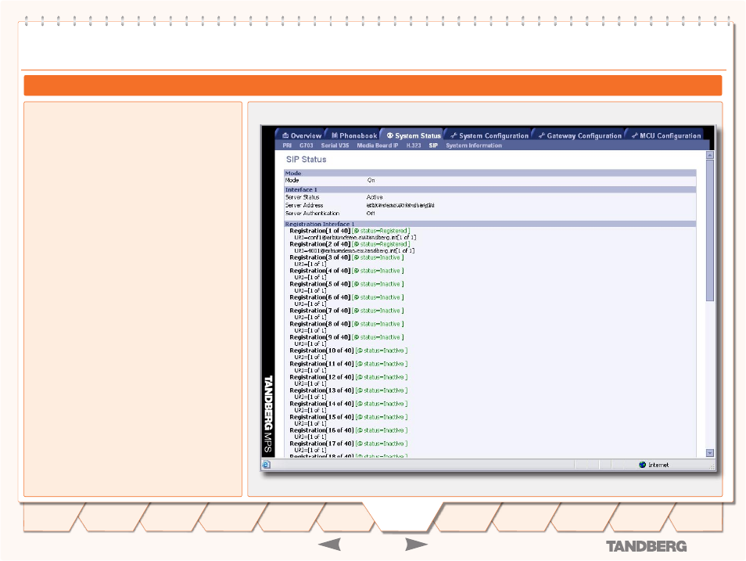The height and width of the screenshot is (561, 746).
Task: Switch to the Serial V35 sub-tab
Action: click(x=335, y=146)
